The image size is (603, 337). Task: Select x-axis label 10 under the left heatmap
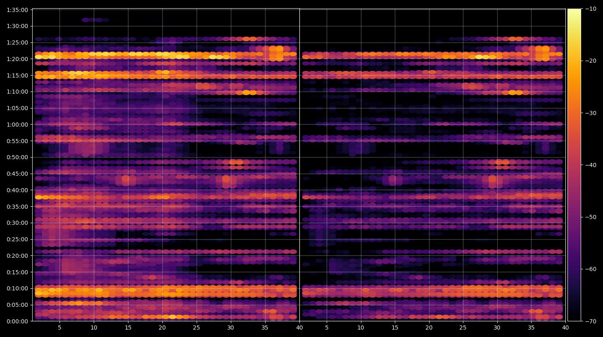tap(94, 328)
